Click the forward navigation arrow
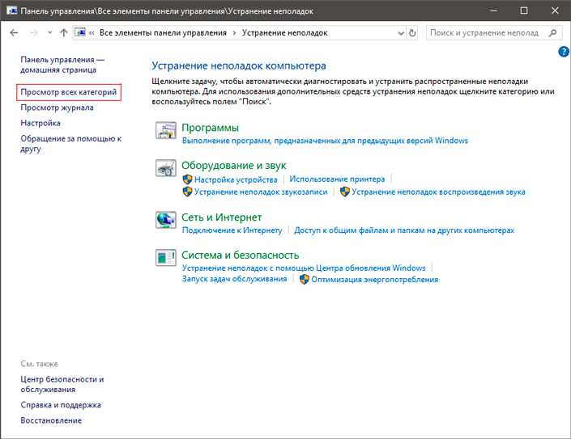 click(x=33, y=33)
